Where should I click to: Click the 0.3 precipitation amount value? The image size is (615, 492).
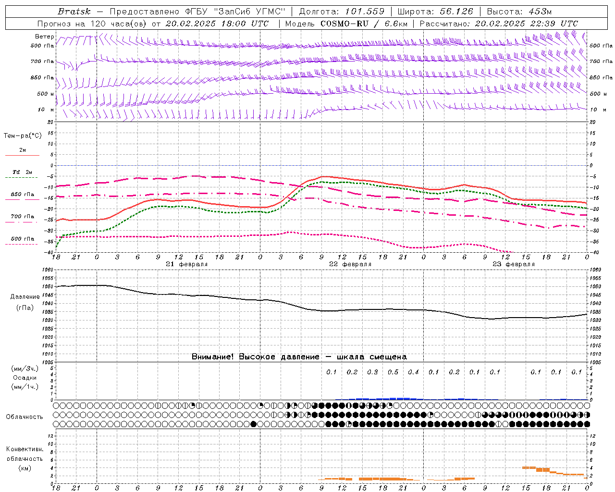(372, 372)
